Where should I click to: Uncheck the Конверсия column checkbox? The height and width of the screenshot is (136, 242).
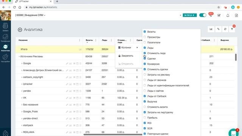coord(144,64)
